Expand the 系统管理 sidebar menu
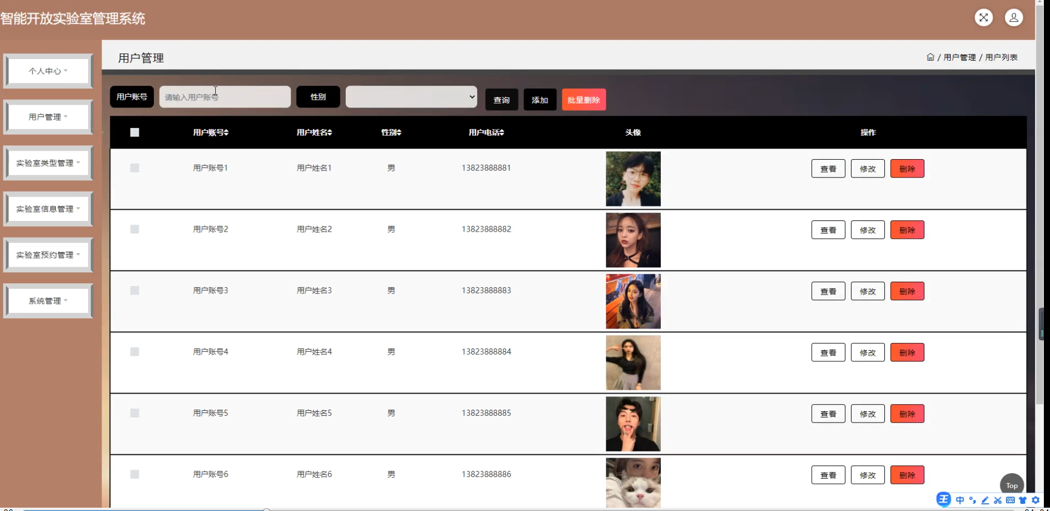Screen dimensions: 1050x511 coord(48,301)
